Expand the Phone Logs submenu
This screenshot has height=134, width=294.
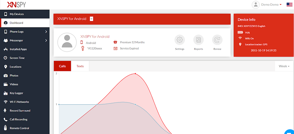[x=25, y=32]
